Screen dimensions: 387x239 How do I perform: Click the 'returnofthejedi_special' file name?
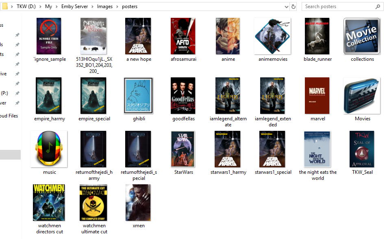click(139, 175)
